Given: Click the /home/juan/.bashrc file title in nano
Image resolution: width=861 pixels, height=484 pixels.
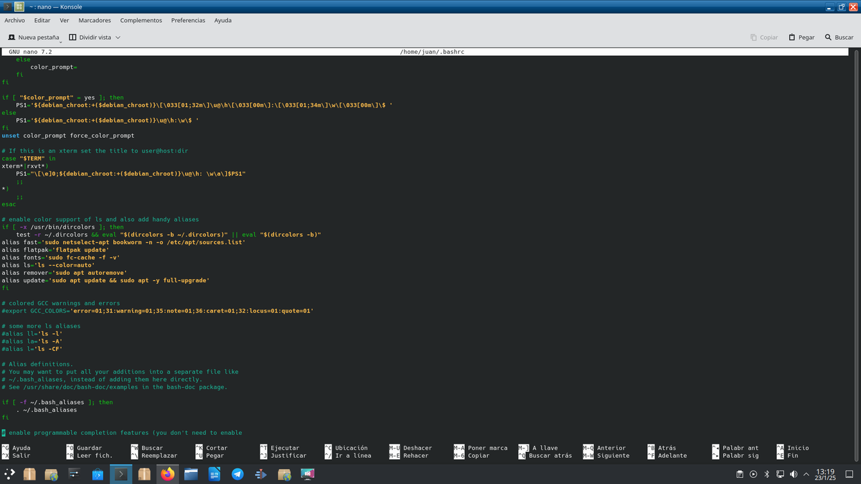Looking at the screenshot, I should (x=432, y=52).
